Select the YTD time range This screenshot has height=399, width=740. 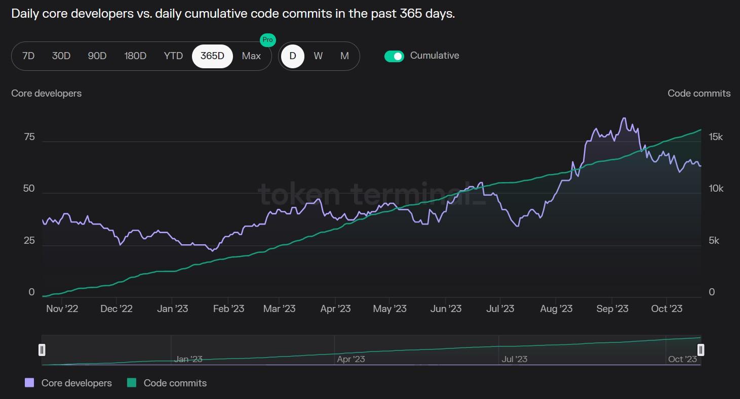pos(173,56)
